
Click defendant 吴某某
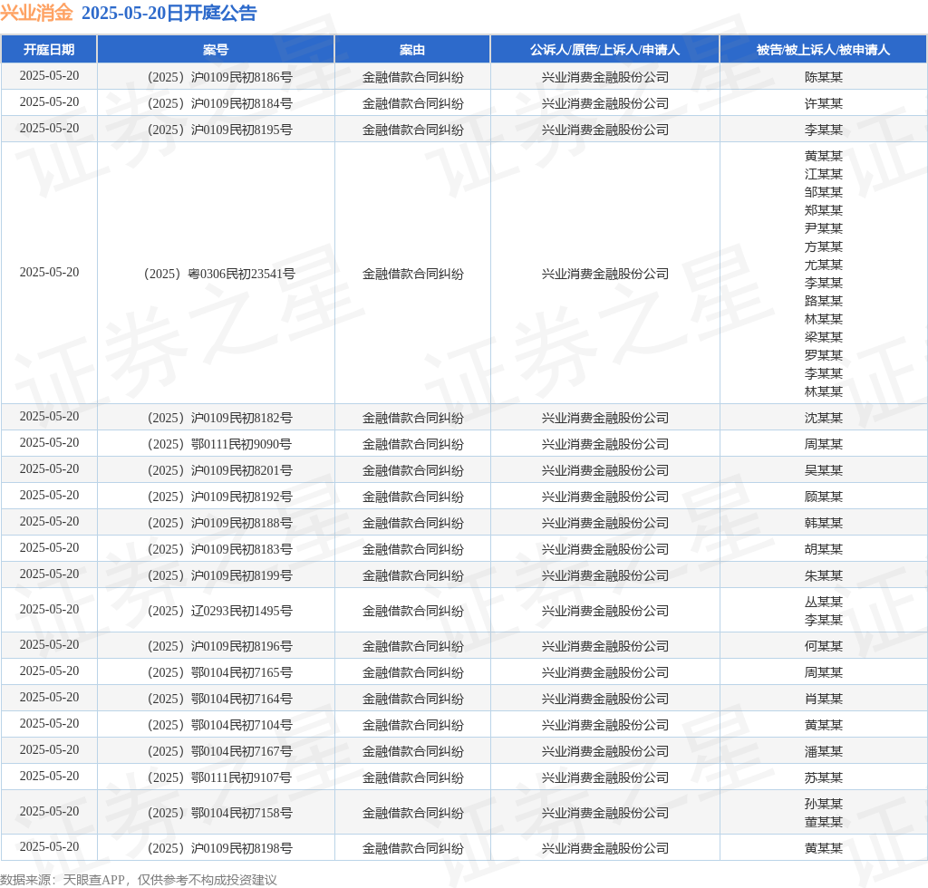823,470
